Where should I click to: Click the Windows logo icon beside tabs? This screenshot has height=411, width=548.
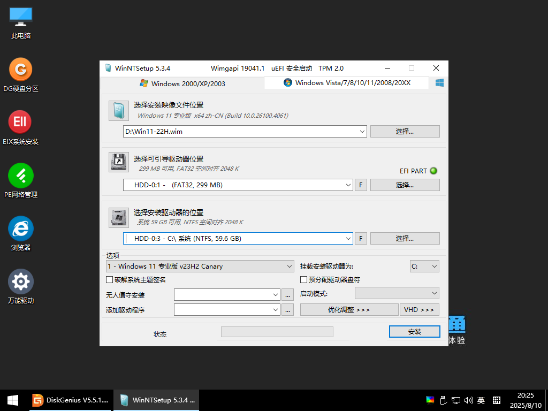point(439,83)
